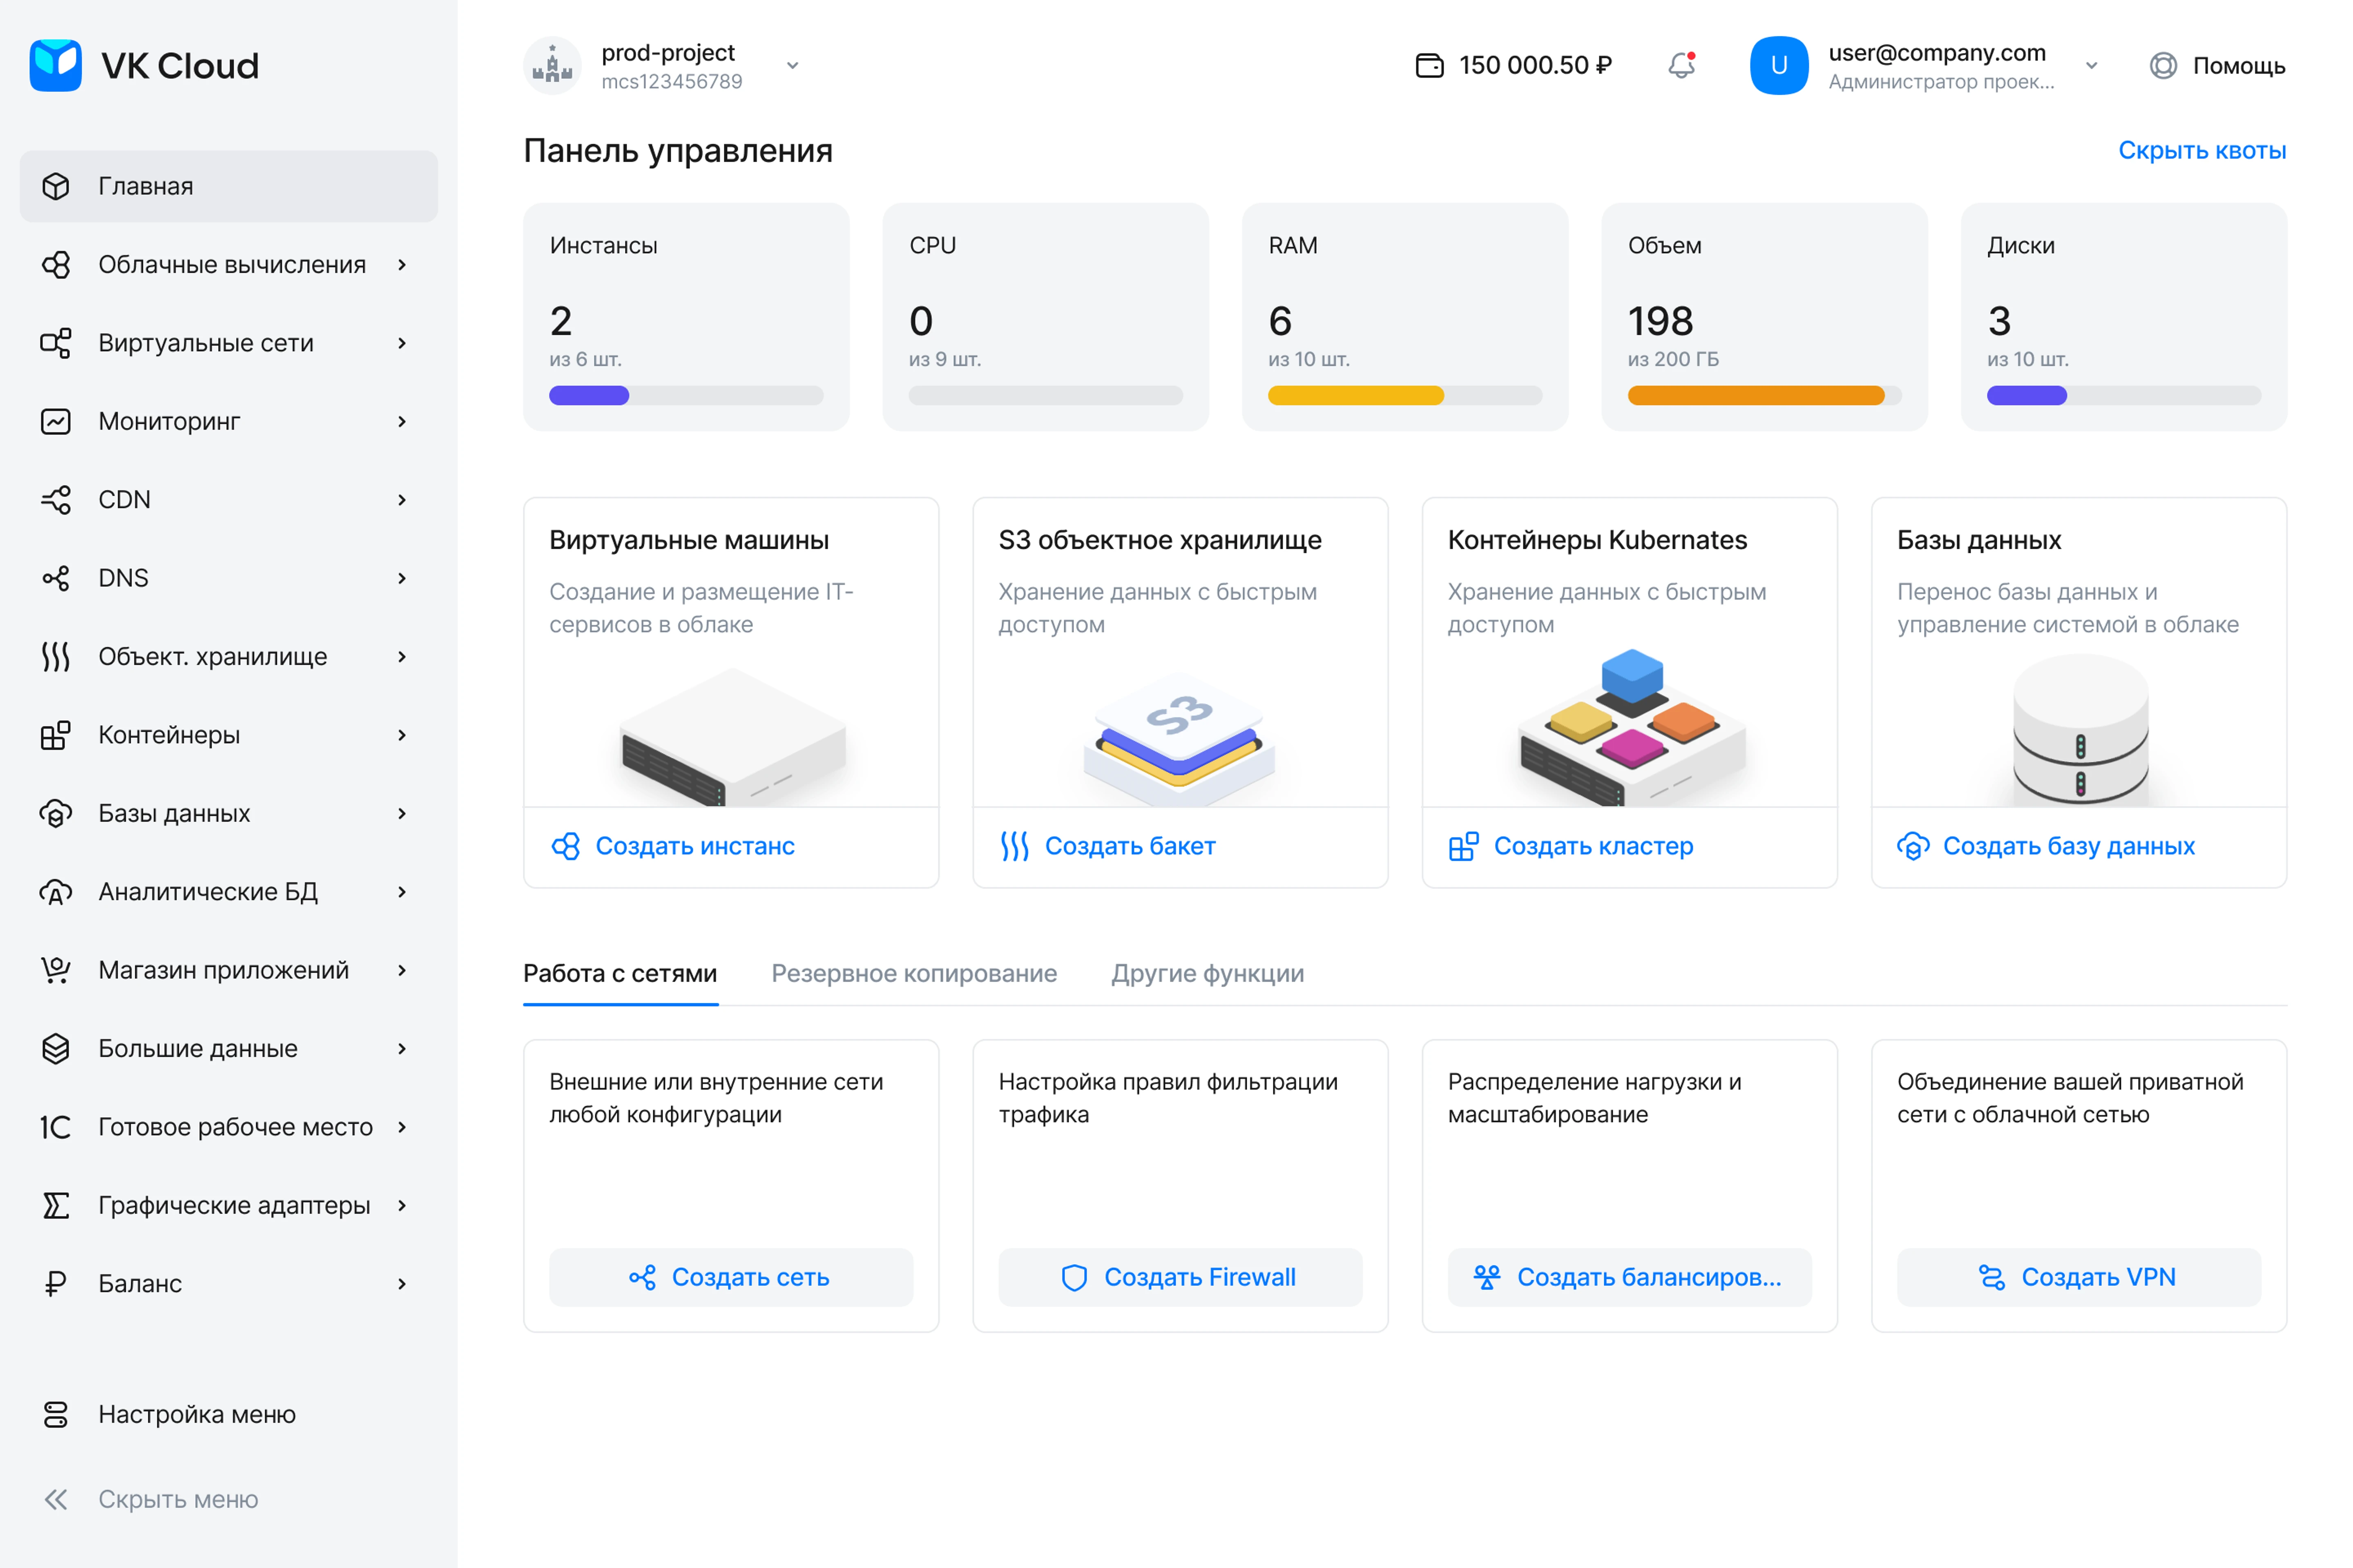Viewport: 2353px width, 1568px height.
Task: Switch to Резервное копирование tab
Action: [913, 973]
